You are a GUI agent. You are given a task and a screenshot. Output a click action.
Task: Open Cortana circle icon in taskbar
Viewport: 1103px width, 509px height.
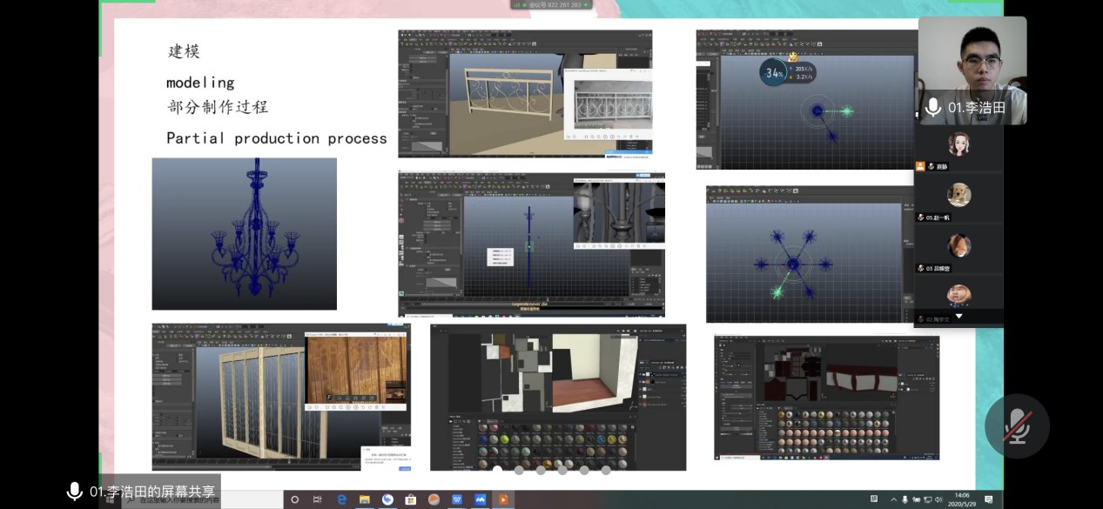(294, 499)
